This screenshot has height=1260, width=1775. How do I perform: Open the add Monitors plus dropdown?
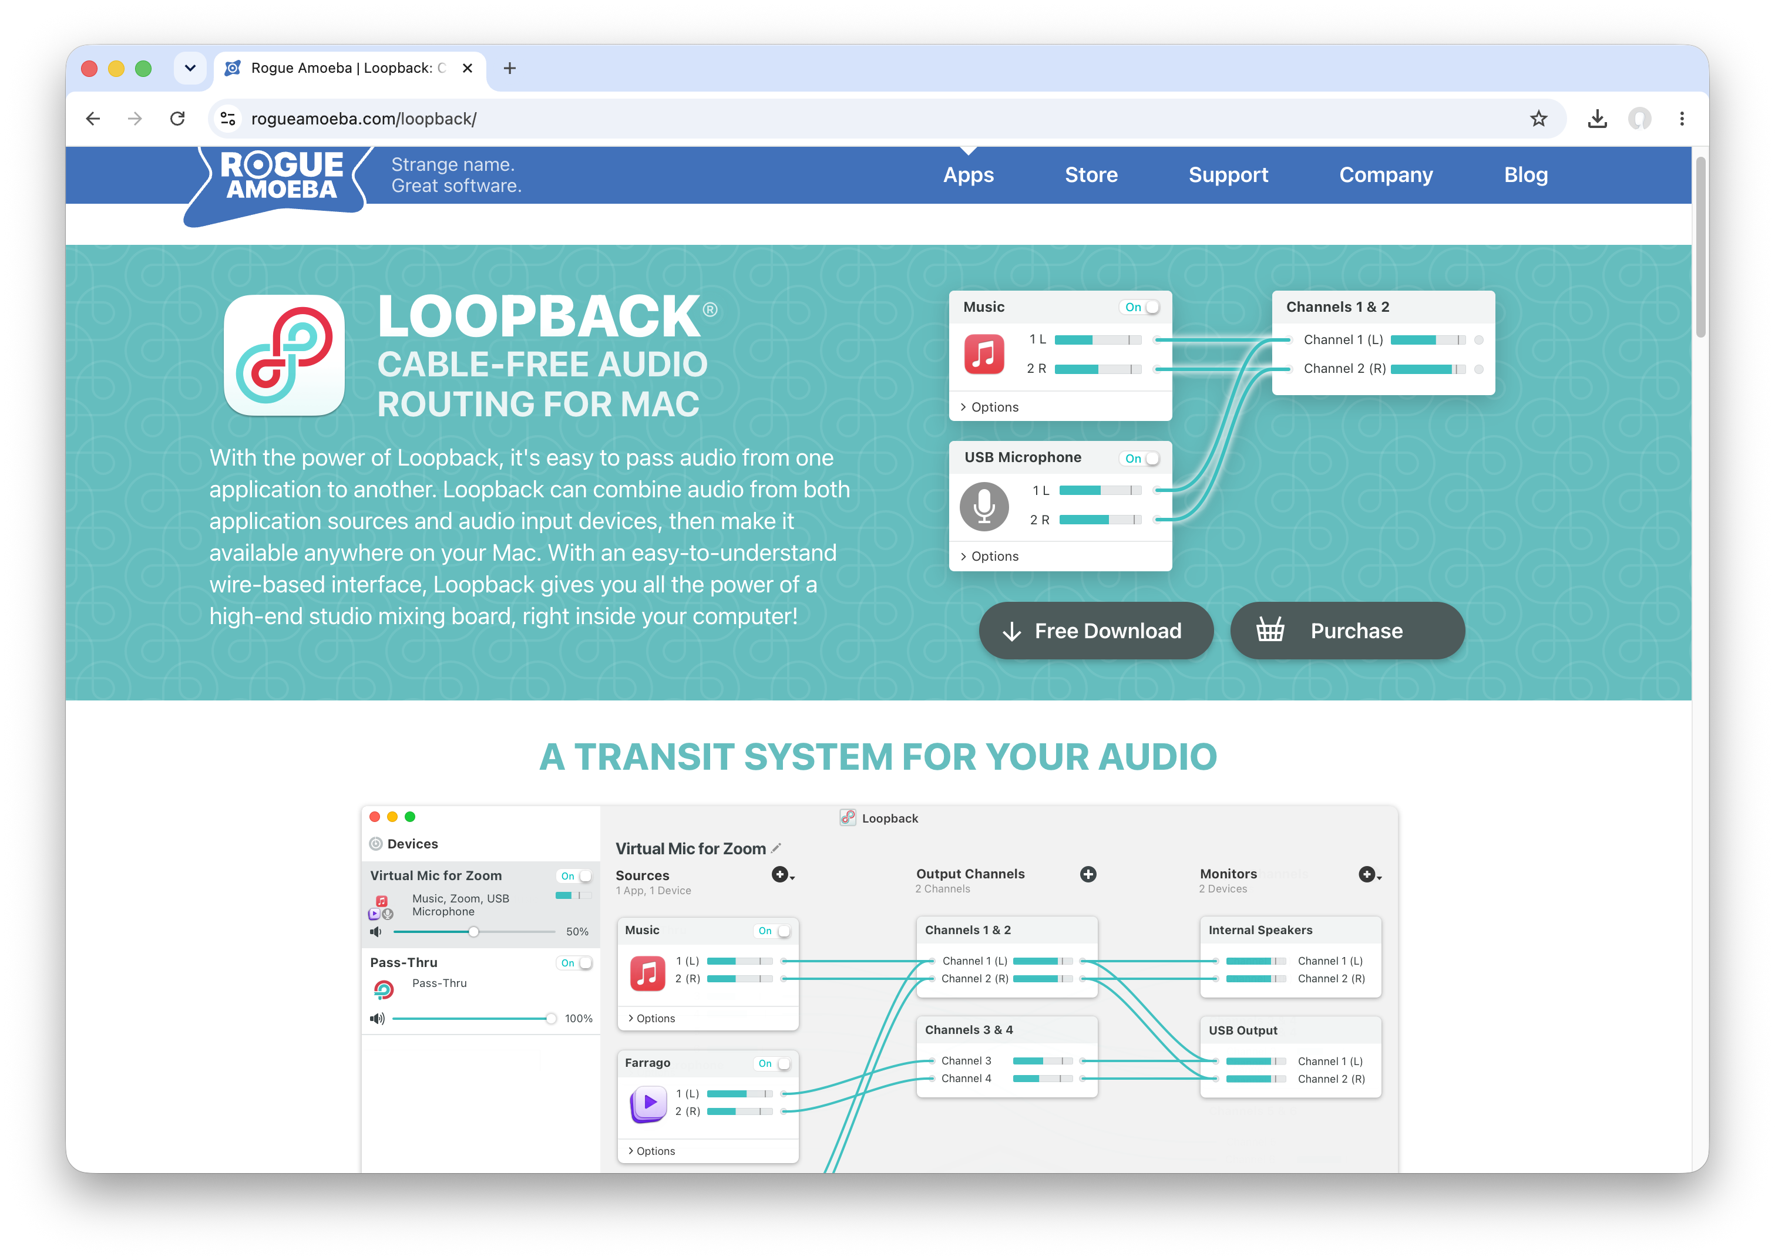1370,875
